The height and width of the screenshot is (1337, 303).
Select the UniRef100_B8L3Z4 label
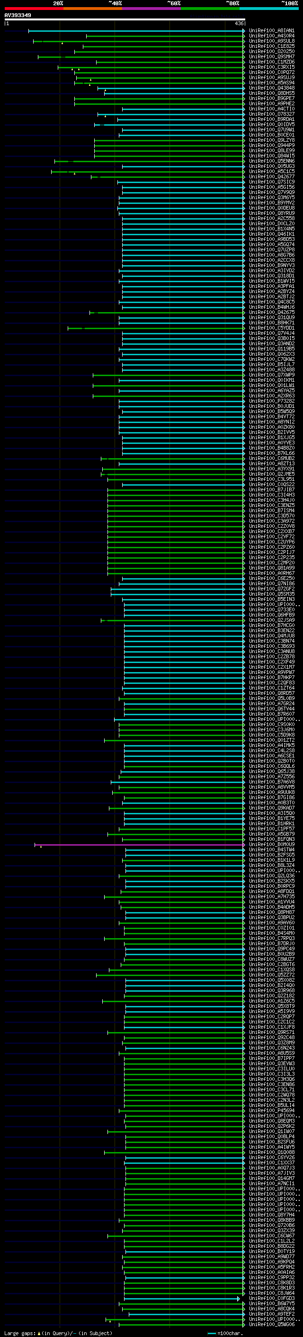pyautogui.click(x=271, y=865)
